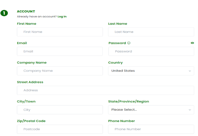Click into the Password input field
The width and height of the screenshot is (198, 136).
[151, 51]
